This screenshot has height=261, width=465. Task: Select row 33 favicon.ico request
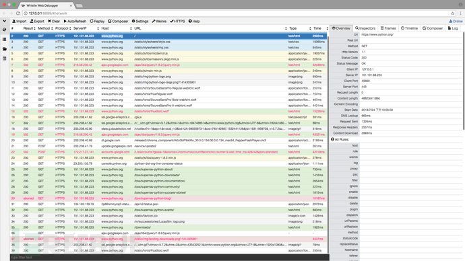[x=168, y=216]
